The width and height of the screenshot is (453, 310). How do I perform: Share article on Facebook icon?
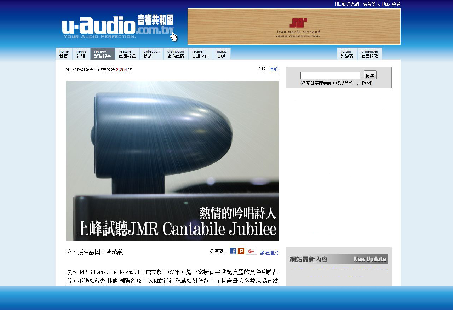tap(233, 251)
